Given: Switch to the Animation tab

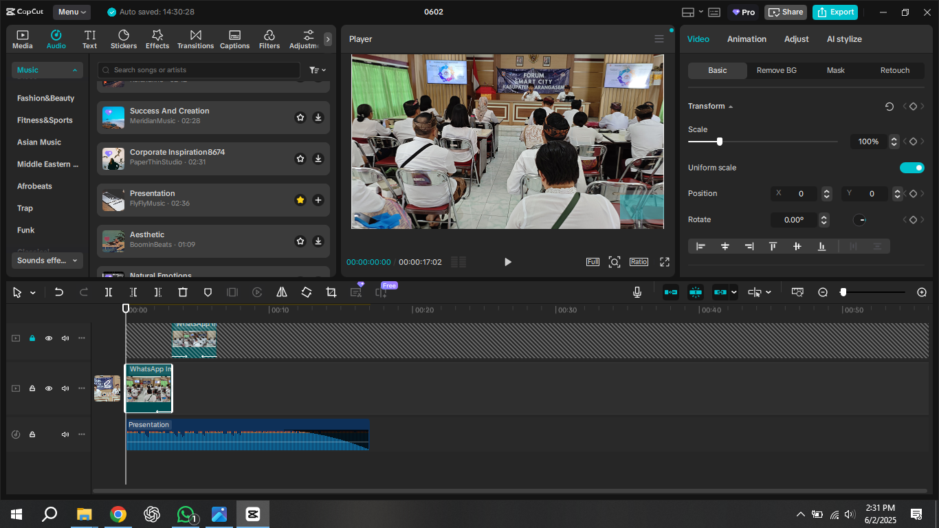Looking at the screenshot, I should click(747, 39).
